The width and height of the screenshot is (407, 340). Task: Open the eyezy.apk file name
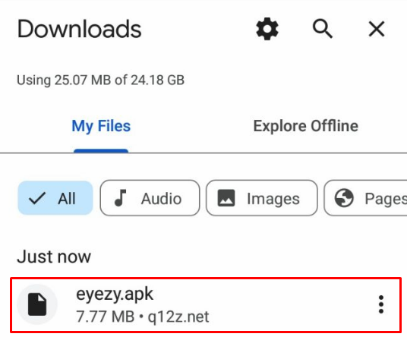click(115, 294)
